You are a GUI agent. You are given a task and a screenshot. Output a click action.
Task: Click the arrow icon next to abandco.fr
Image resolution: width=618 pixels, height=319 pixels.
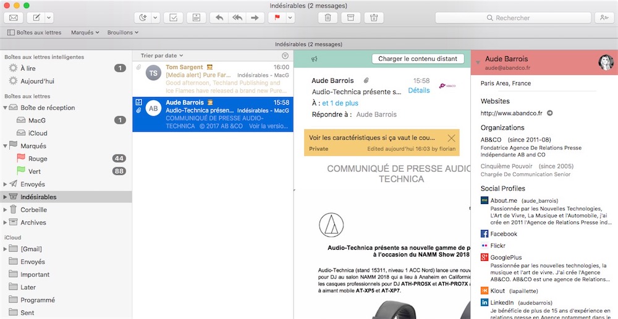point(550,113)
